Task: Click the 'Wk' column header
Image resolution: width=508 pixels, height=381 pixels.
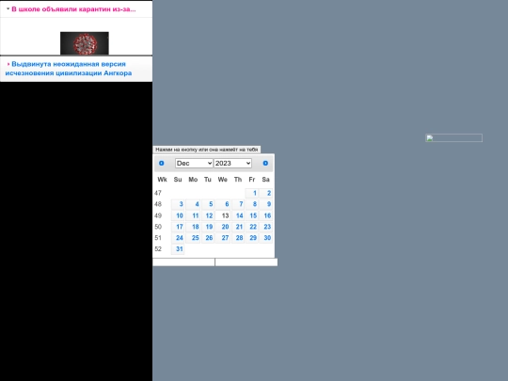Action: [162, 180]
